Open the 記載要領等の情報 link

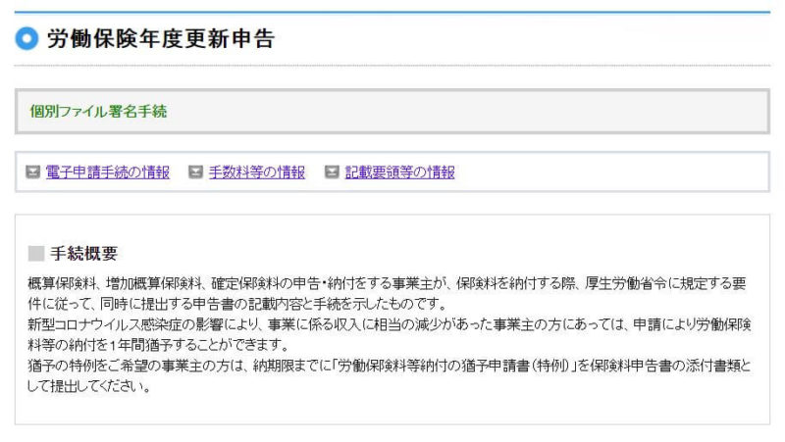pos(399,172)
